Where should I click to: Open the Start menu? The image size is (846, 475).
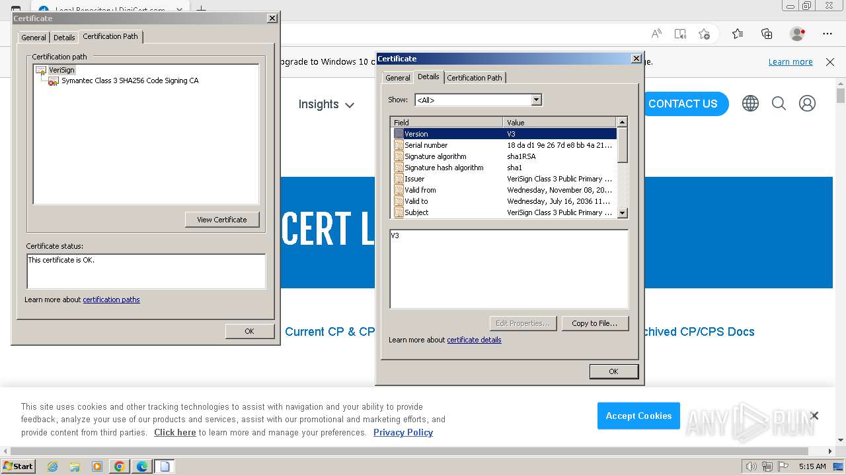18,466
